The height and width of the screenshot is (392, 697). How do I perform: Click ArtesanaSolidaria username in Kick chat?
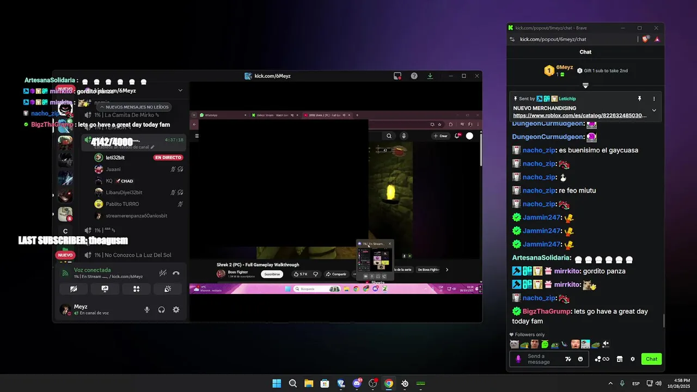pos(541,258)
